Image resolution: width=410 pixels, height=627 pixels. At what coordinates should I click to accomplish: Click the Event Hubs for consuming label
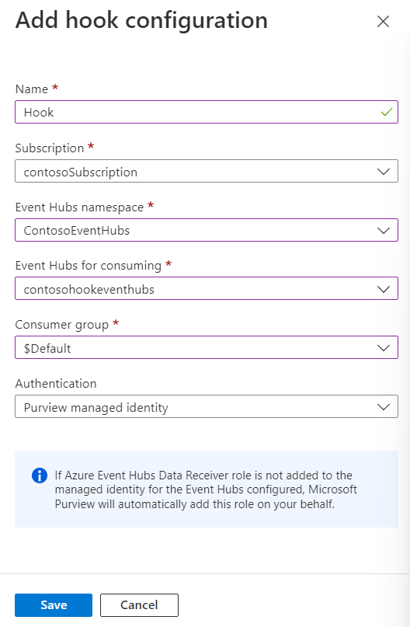(x=89, y=266)
